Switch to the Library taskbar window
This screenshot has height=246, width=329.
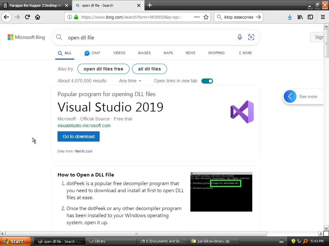point(111,241)
